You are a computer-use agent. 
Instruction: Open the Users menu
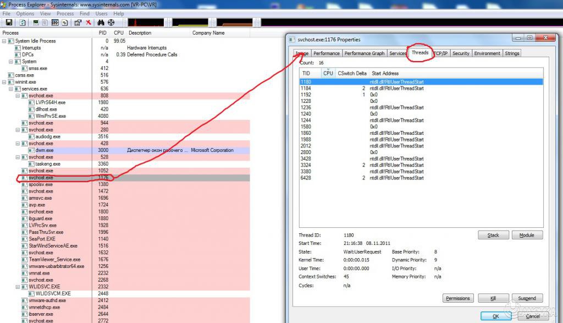point(102,14)
